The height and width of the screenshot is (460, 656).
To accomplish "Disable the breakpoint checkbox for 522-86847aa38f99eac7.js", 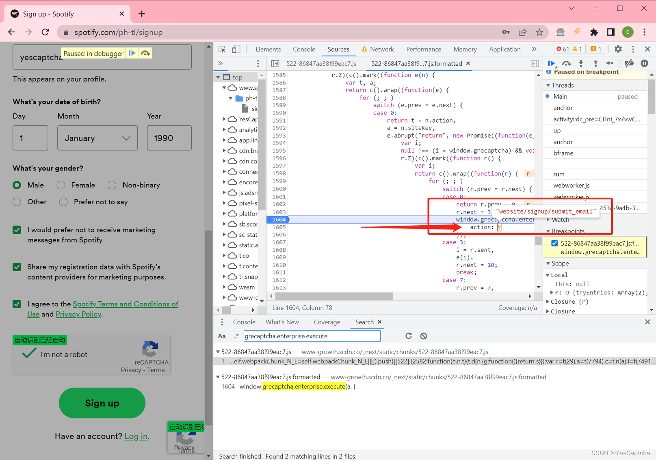I will tap(554, 243).
